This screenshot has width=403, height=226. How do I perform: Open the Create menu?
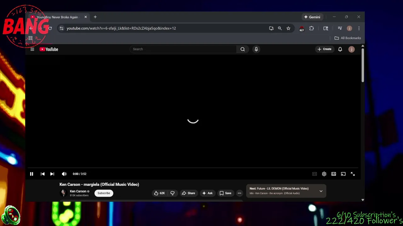tap(324, 49)
